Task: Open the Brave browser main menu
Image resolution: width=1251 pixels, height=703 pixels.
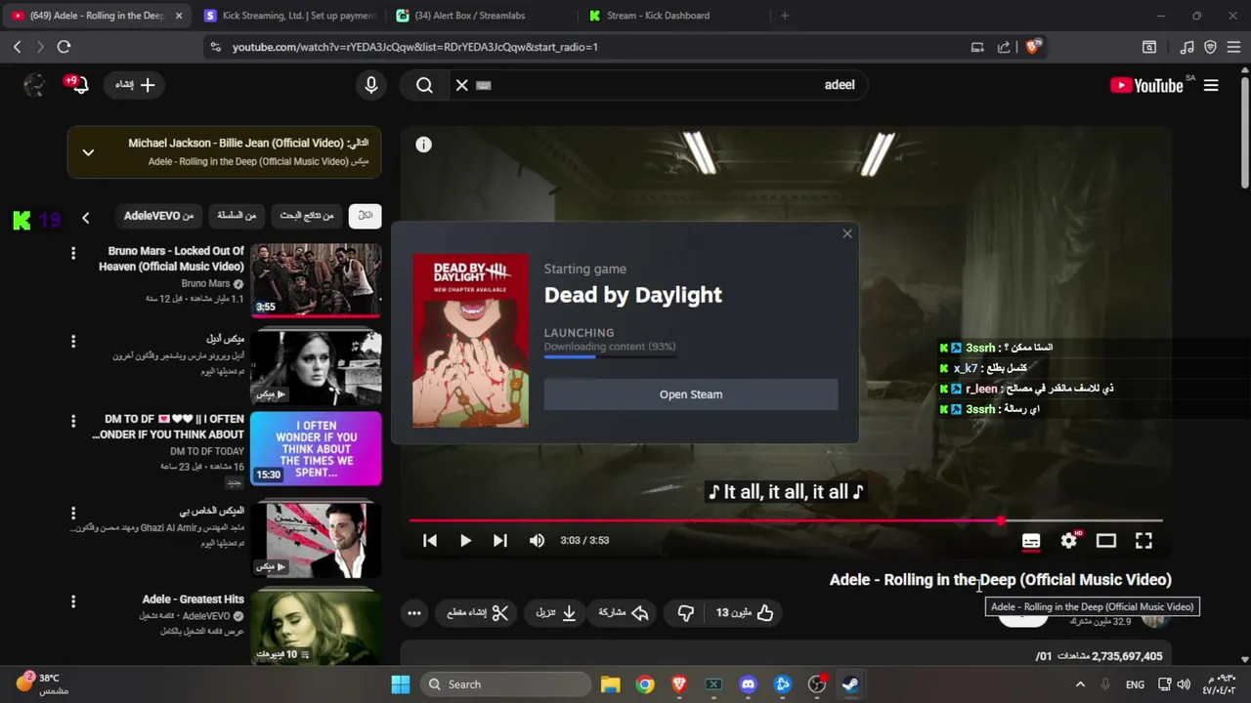Action: point(1234,47)
